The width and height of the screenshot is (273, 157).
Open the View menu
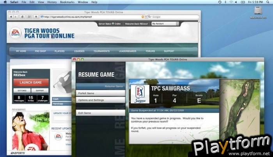(x=41, y=2)
